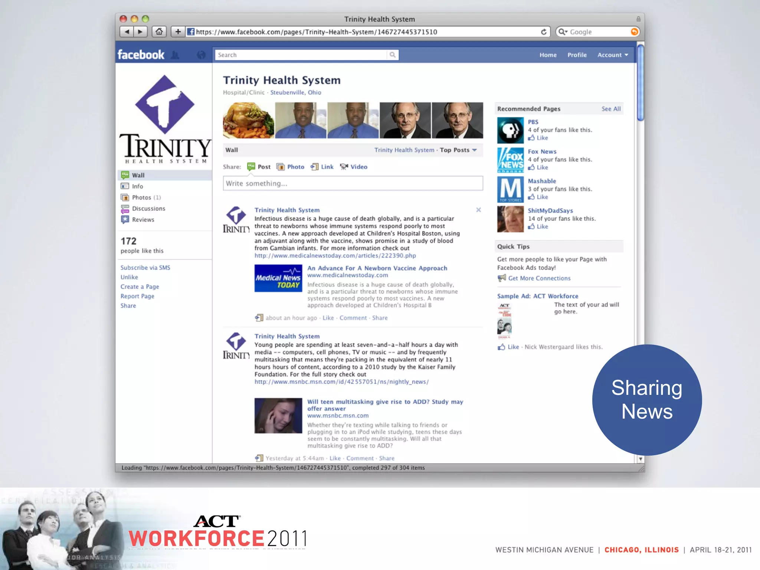
Task: Focus the Facebook Search field
Action: [301, 55]
